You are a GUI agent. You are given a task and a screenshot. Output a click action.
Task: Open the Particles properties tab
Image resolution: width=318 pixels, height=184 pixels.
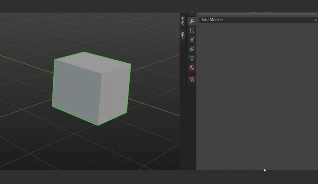click(192, 30)
